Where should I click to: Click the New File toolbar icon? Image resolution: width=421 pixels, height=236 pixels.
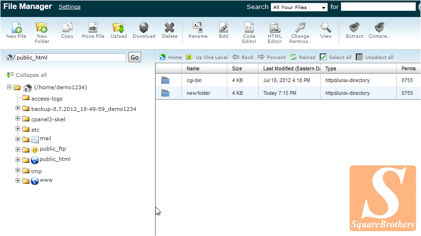point(16,28)
